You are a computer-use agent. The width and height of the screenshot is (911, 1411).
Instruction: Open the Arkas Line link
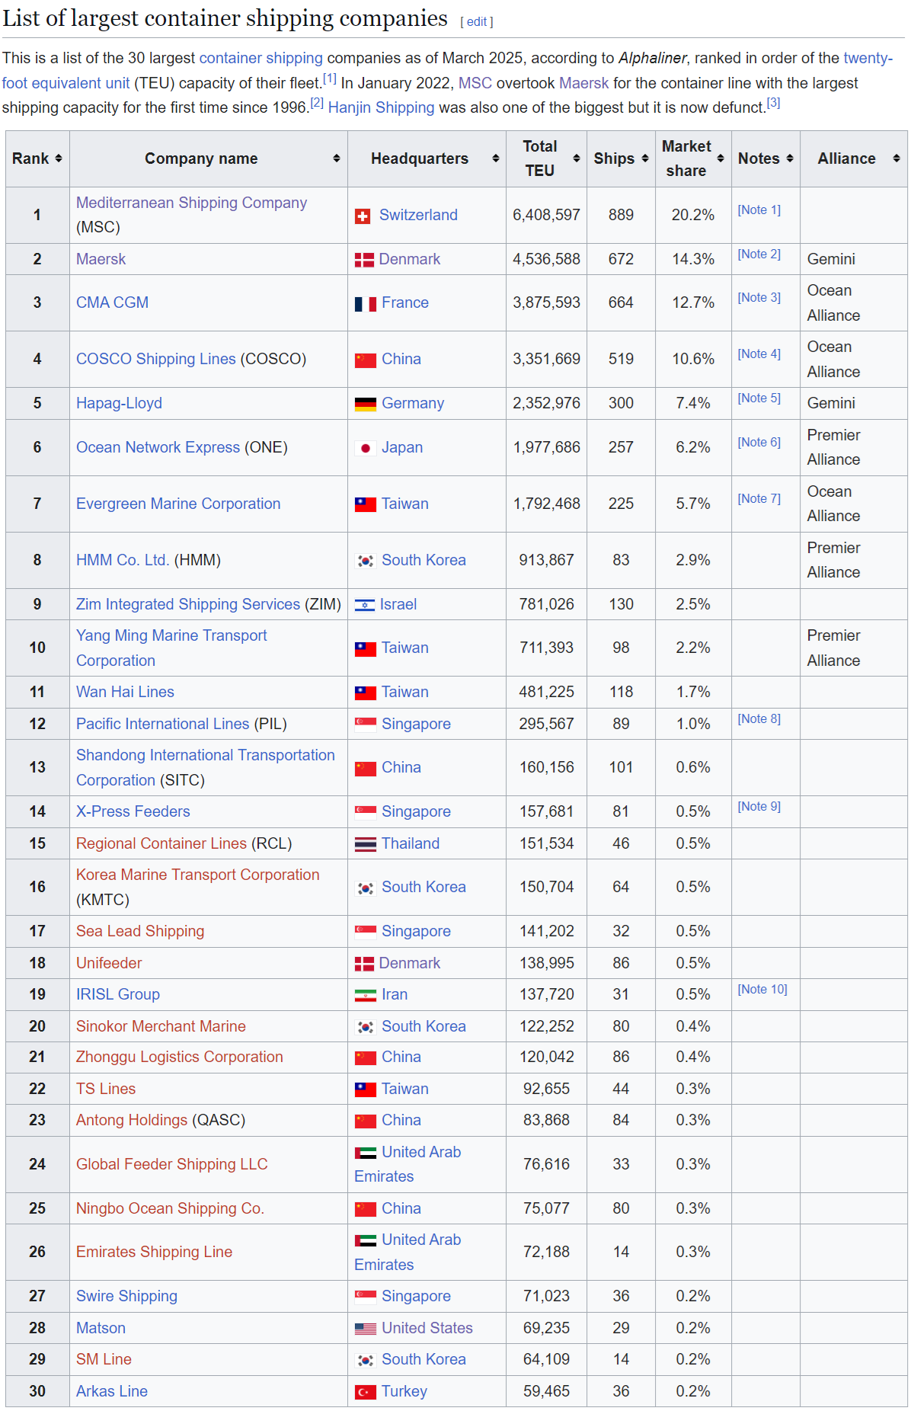click(112, 1391)
